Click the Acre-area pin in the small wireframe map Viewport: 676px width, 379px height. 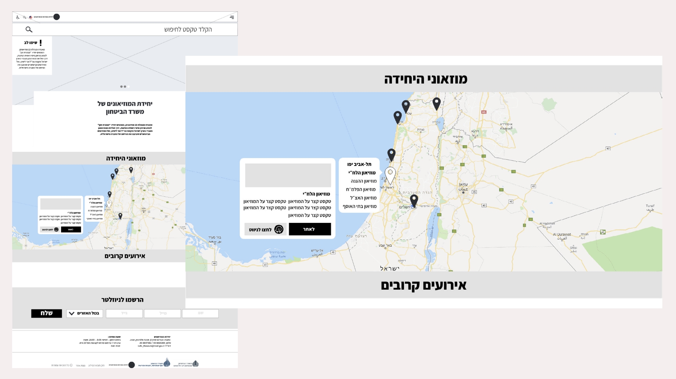[x=117, y=171]
